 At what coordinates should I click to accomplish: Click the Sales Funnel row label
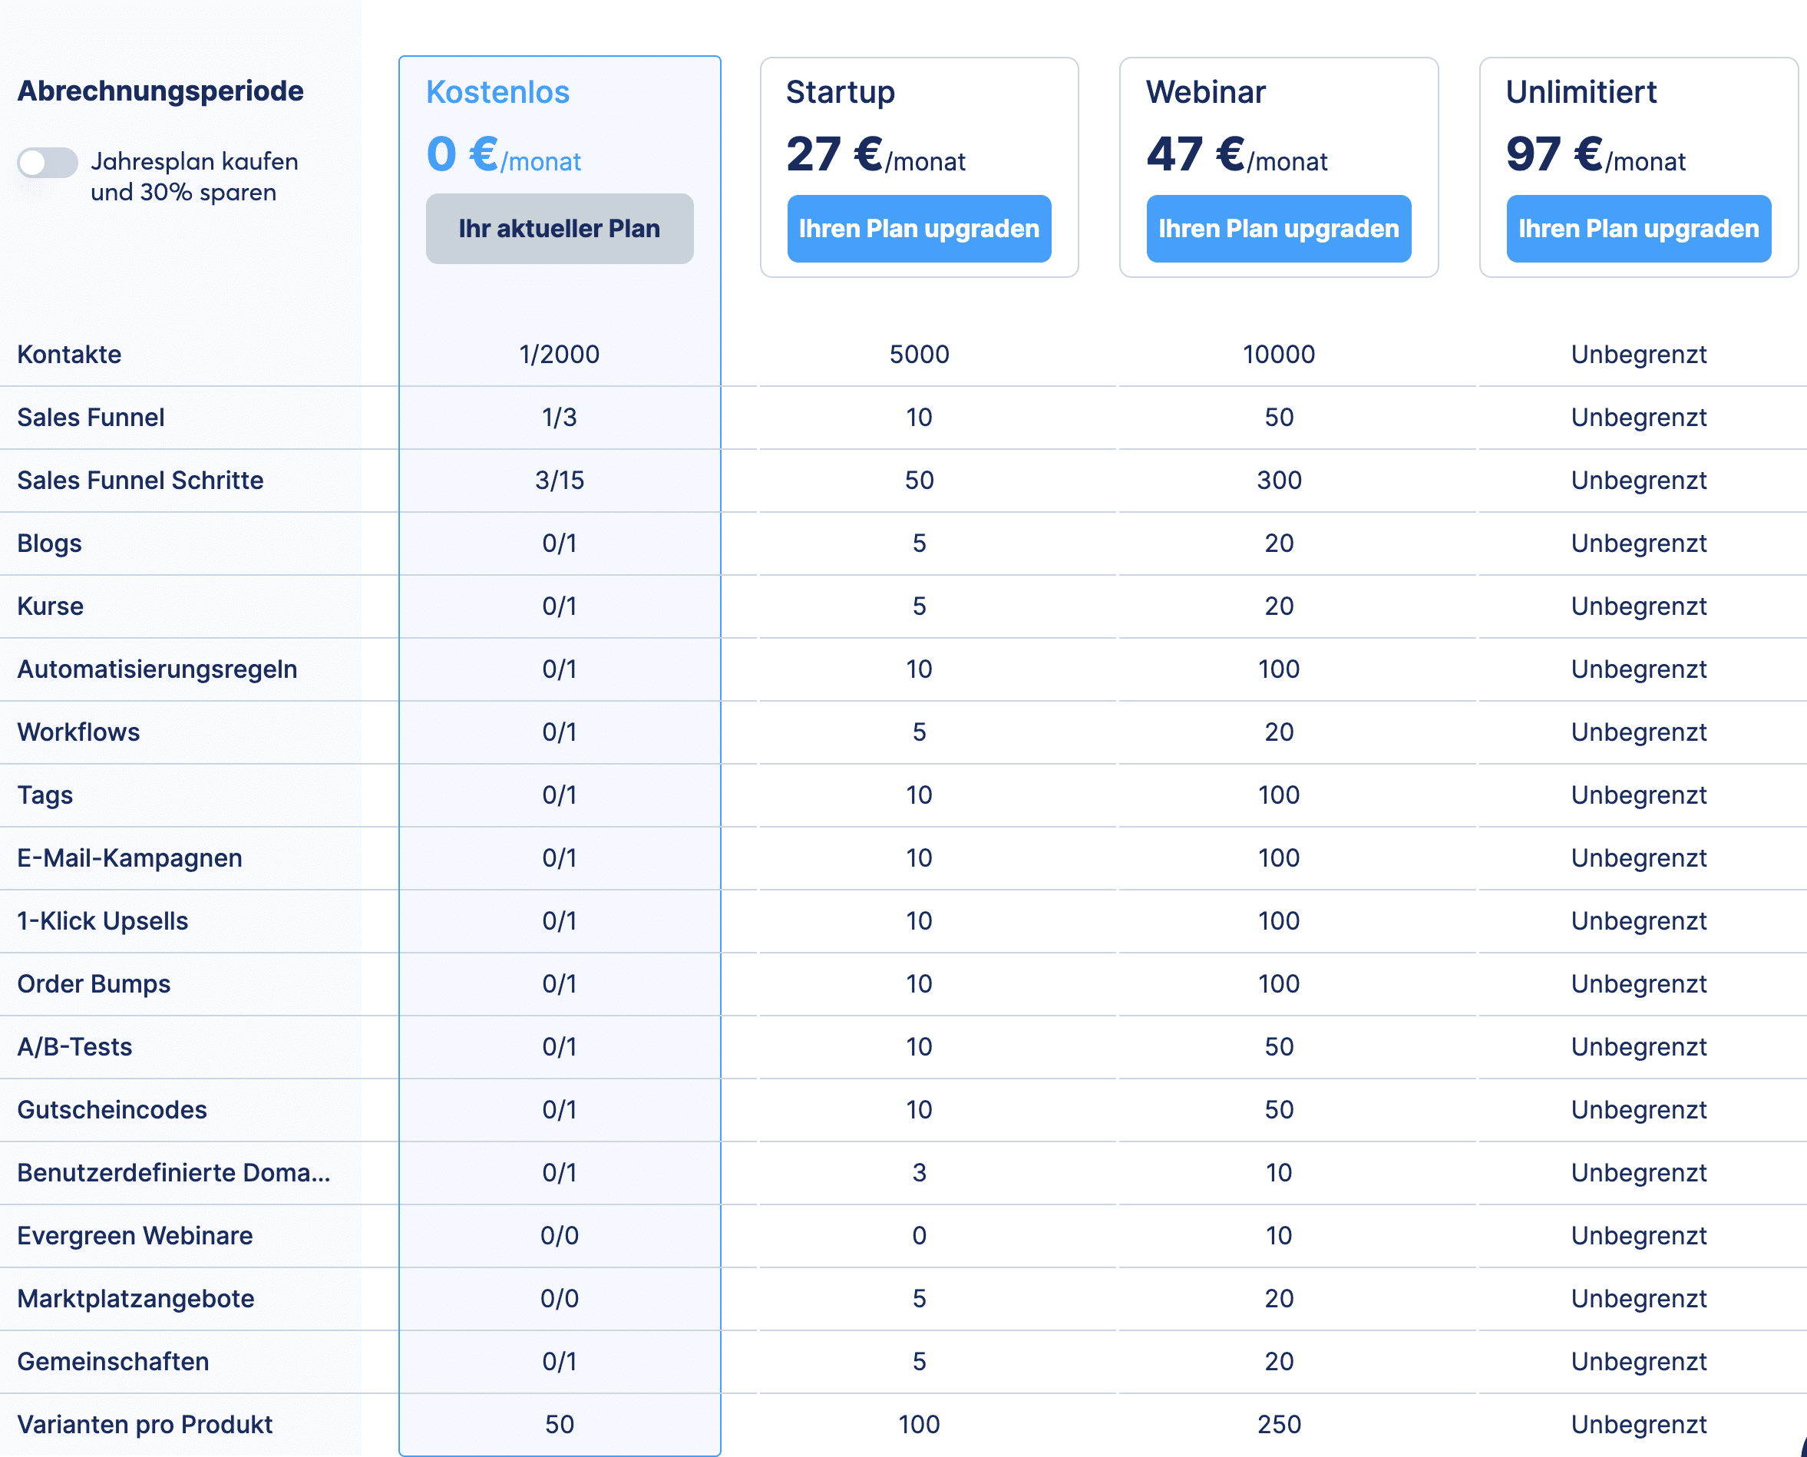[91, 417]
